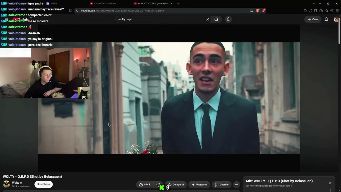
Task: Save the video with Guardar button
Action: click(222, 185)
